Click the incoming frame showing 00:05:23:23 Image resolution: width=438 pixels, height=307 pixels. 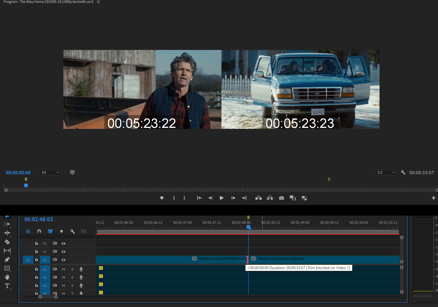300,89
